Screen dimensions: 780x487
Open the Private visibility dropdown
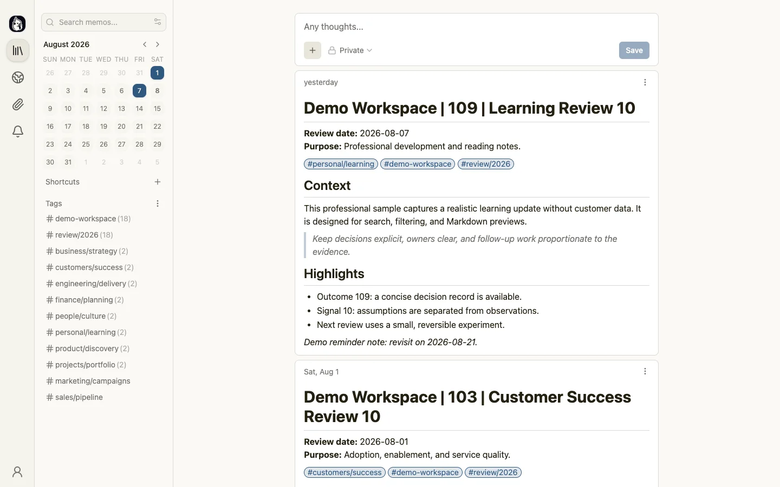pos(350,50)
